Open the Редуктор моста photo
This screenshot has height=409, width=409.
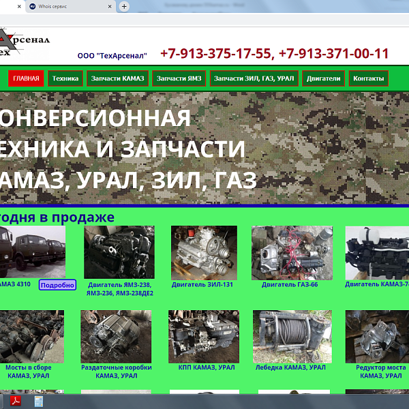(377, 337)
